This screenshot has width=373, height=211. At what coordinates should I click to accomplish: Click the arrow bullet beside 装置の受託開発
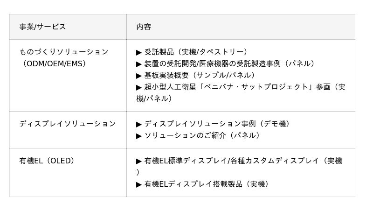[139, 63]
